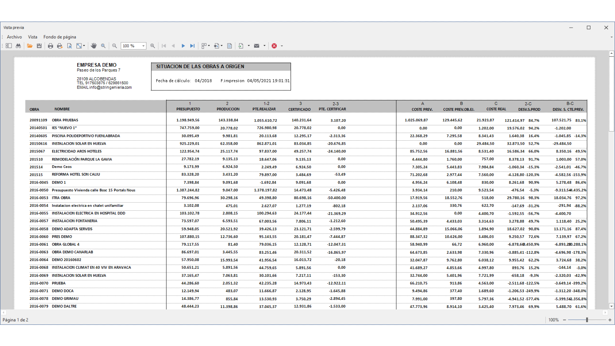615x346 pixels.
Task: Click the vertical scrollbar down arrow
Action: [612, 306]
